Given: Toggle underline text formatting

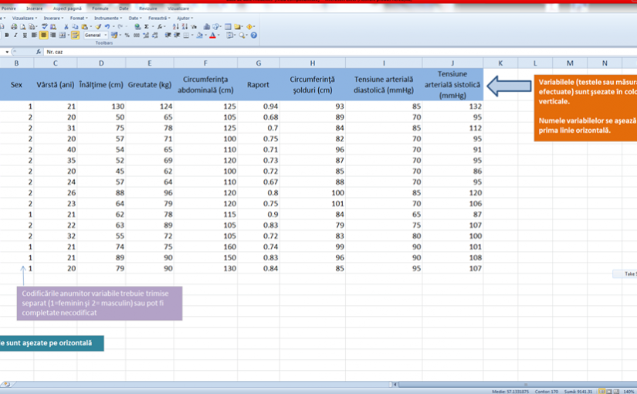Looking at the screenshot, I should (x=24, y=35).
